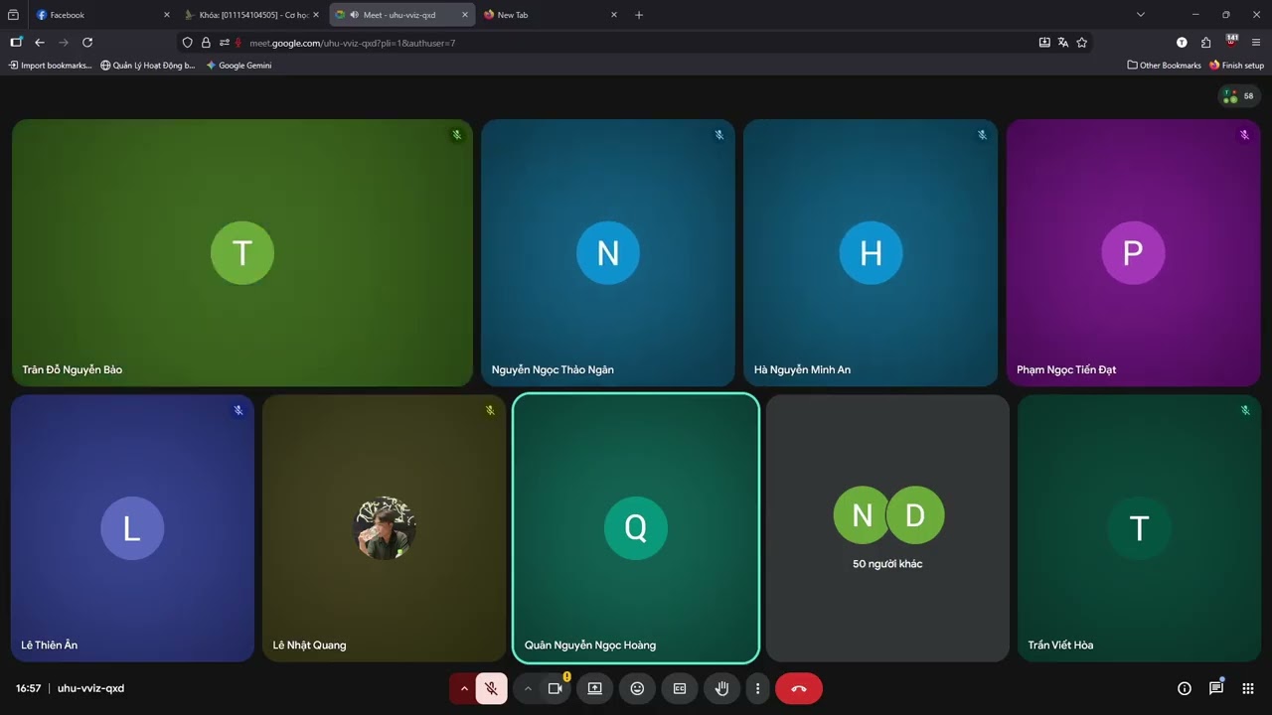1272x715 pixels.
Task: Turn on camera in Meet call bar
Action: click(x=556, y=688)
